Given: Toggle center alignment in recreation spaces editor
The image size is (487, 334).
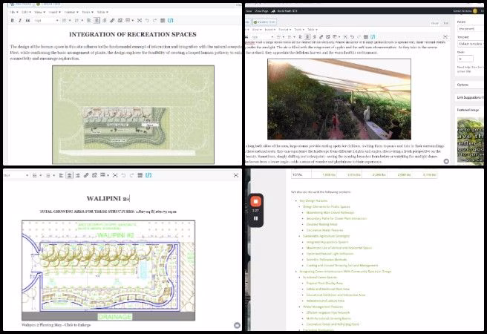Looking at the screenshot, I should (x=97, y=21).
